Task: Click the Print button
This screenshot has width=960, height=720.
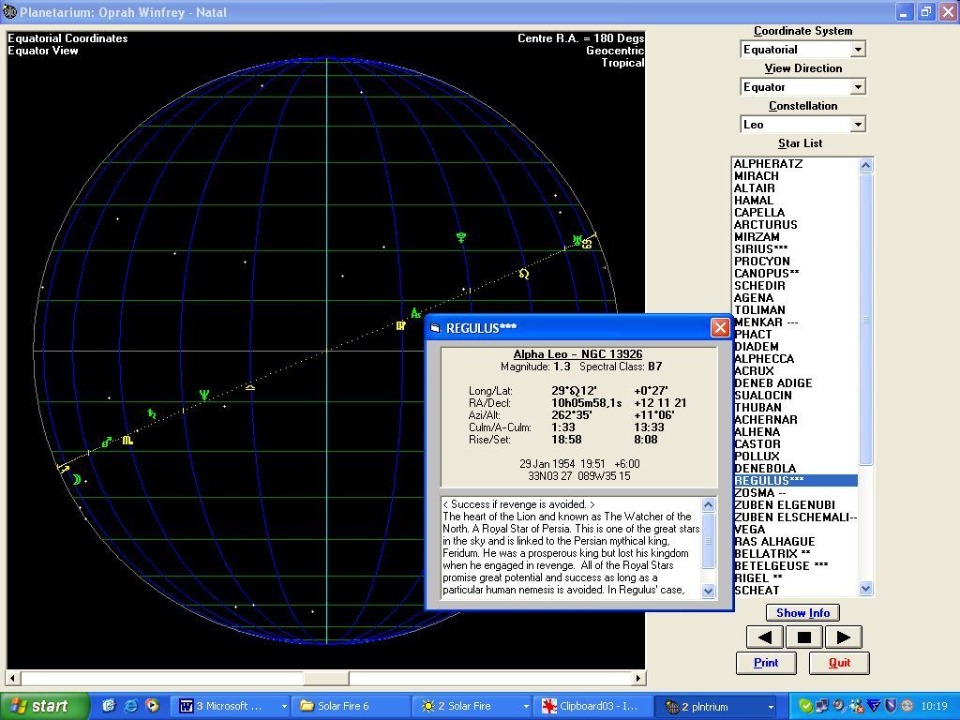Action: pos(766,662)
